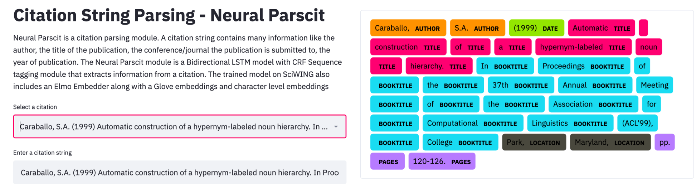
Task: Select the Association BOOKTITLE tag
Action: point(593,104)
